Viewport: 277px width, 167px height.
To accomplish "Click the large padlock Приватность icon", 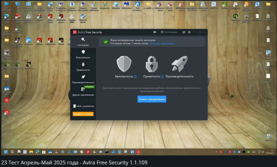I will [152, 64].
